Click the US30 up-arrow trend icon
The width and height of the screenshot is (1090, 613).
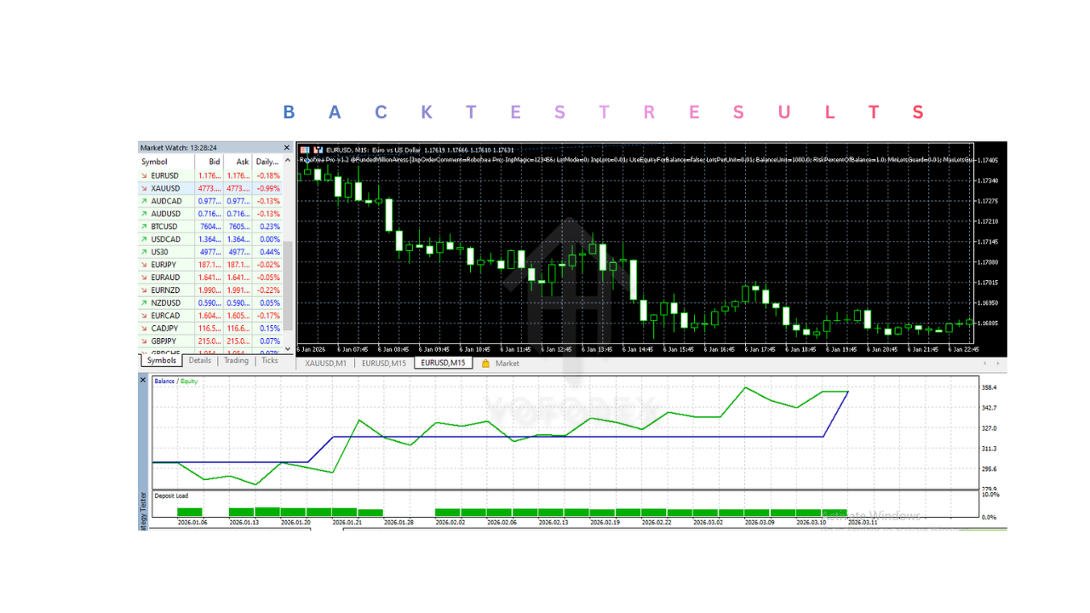click(x=144, y=252)
